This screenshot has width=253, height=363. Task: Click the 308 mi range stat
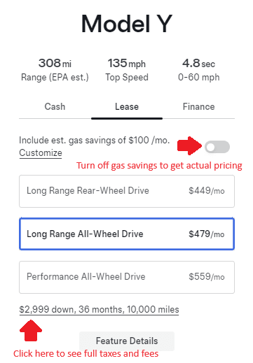coord(55,69)
